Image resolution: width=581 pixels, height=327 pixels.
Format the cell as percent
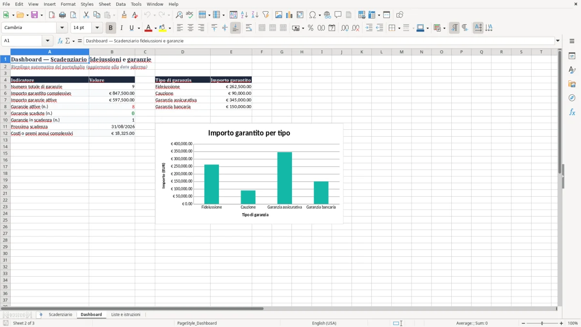coord(310,28)
